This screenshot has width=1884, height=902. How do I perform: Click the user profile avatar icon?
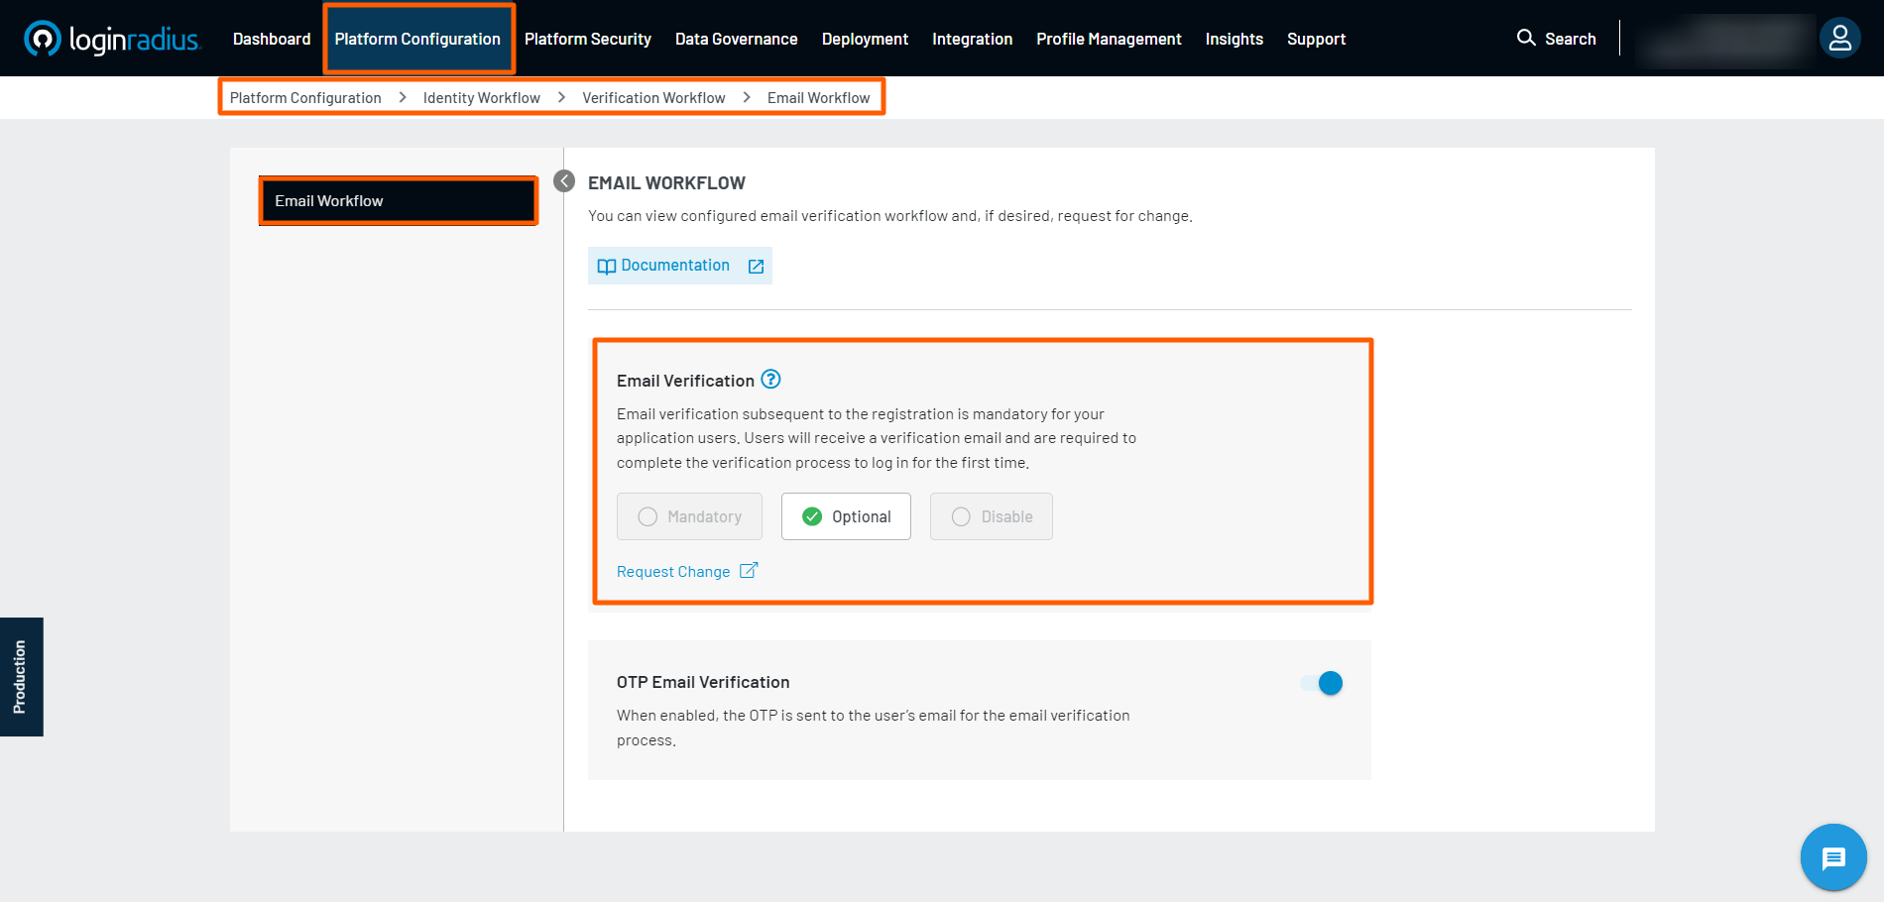pyautogui.click(x=1839, y=39)
